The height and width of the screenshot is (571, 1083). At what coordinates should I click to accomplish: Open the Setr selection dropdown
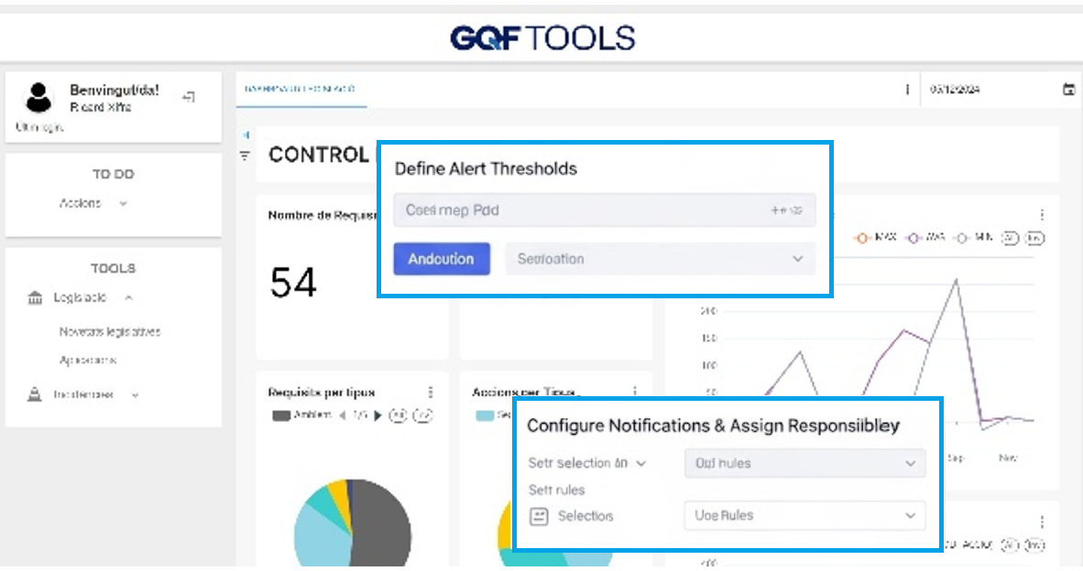tap(587, 463)
